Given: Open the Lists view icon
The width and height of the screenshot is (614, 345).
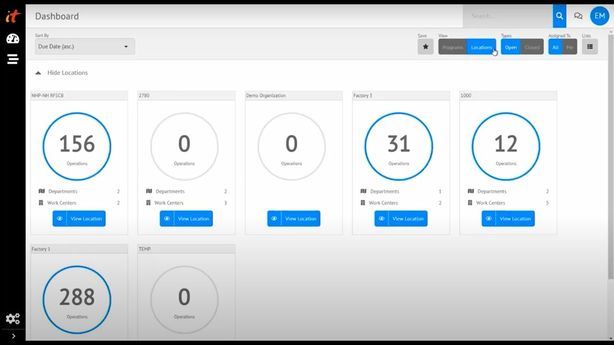Looking at the screenshot, I should (x=590, y=47).
